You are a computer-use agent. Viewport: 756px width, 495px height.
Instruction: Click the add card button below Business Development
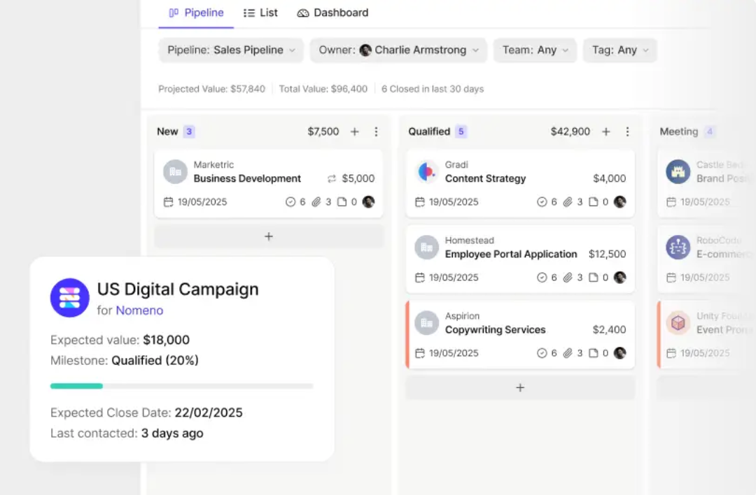pos(269,236)
